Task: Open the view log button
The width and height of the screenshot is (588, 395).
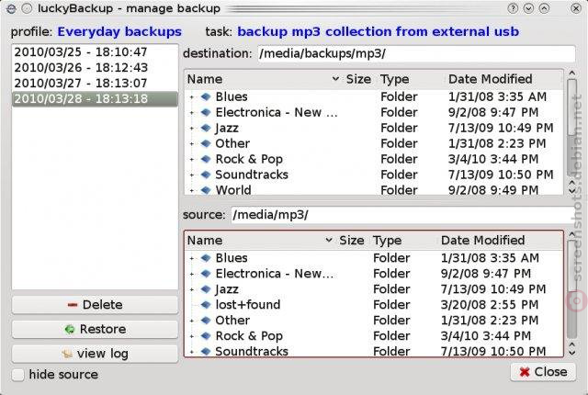Action: tap(95, 354)
